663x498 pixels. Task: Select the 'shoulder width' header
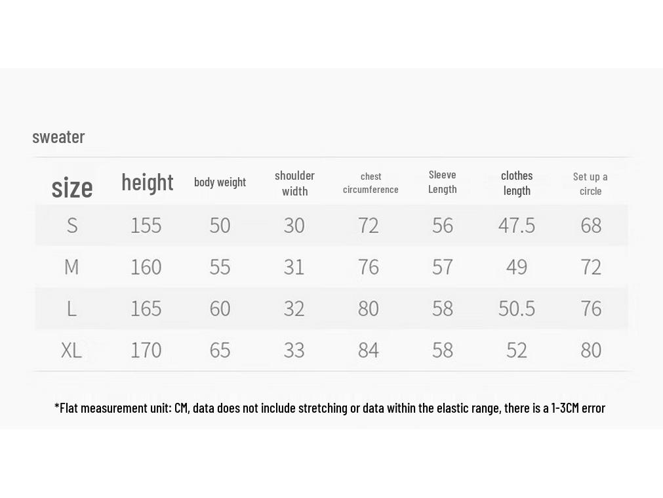(294, 183)
